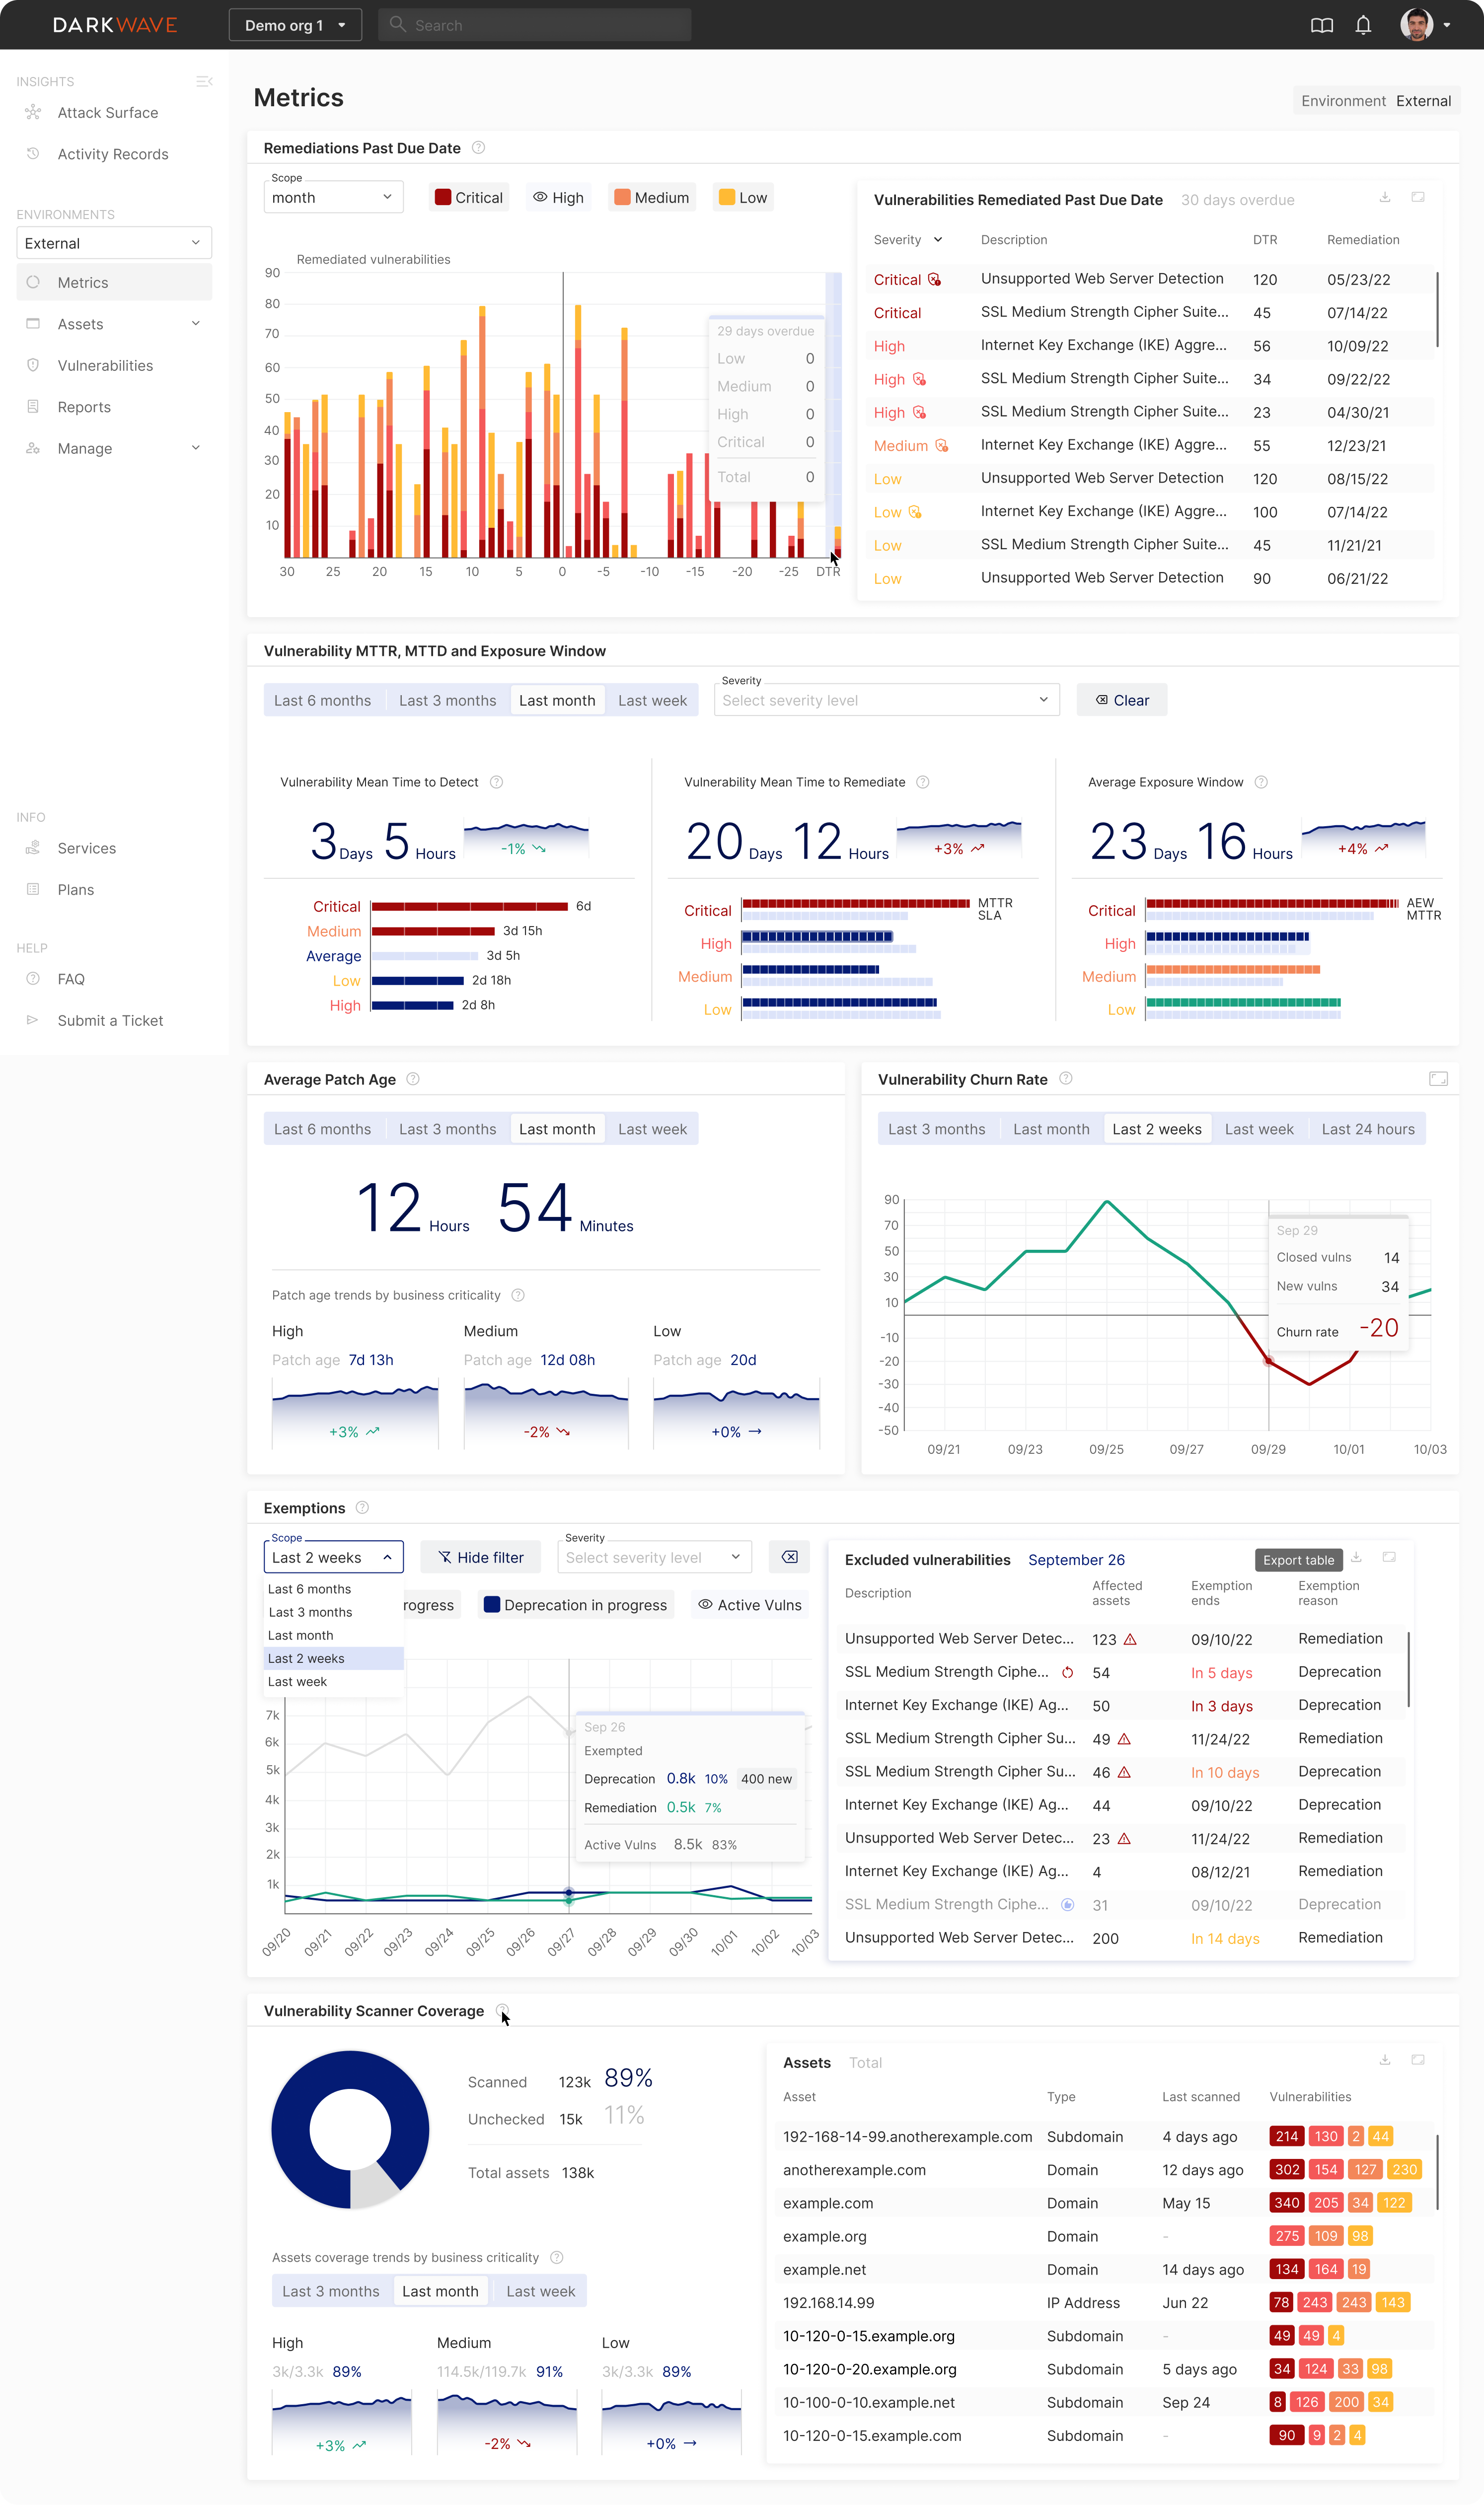Open notifications via the bell icon
The height and width of the screenshot is (2505, 1484).
click(x=1363, y=25)
